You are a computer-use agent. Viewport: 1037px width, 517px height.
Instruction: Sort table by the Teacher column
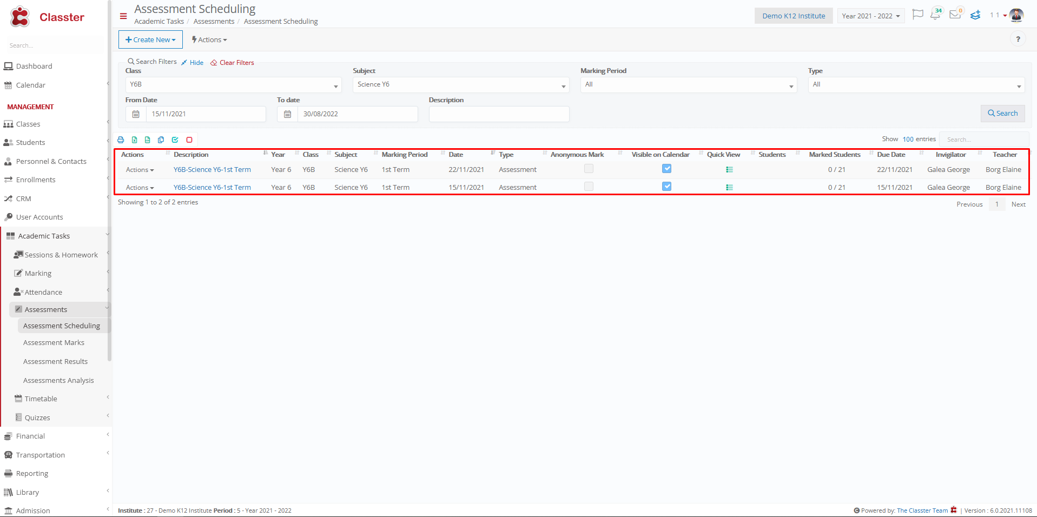(x=1005, y=155)
